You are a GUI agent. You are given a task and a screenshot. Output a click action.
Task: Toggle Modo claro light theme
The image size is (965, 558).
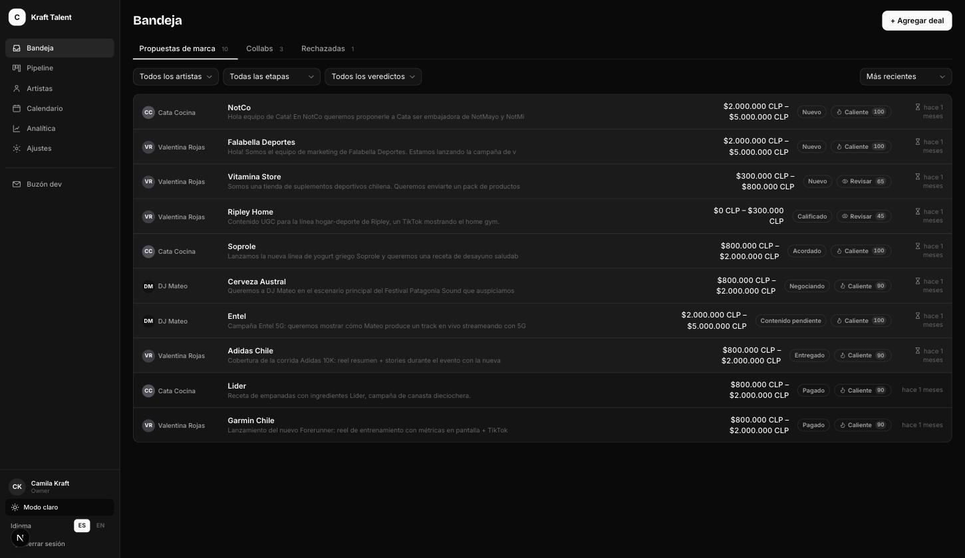(60, 508)
